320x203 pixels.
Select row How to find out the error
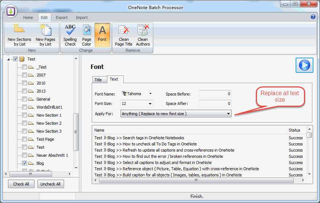point(199,156)
